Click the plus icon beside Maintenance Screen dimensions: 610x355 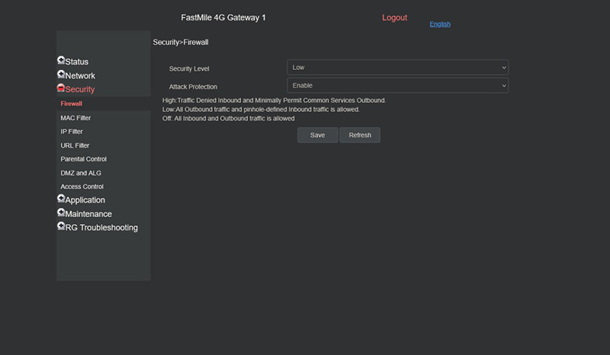point(61,213)
